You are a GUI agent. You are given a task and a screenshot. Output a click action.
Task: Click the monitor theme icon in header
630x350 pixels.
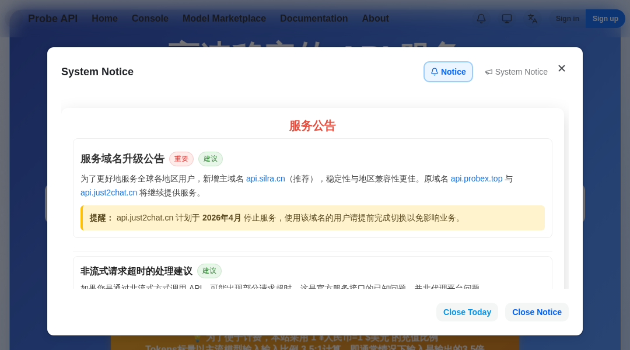point(507,18)
